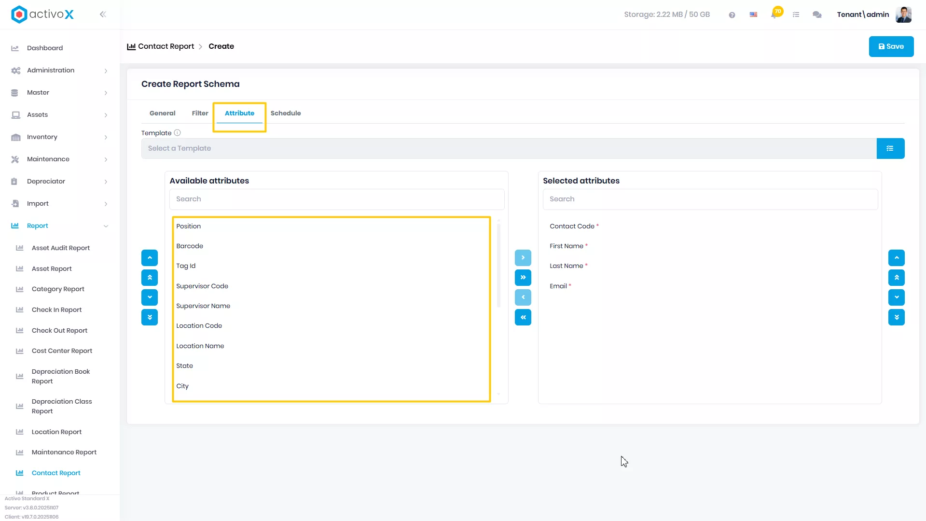Switch to the General tab
This screenshot has width=926, height=521.
click(x=162, y=113)
